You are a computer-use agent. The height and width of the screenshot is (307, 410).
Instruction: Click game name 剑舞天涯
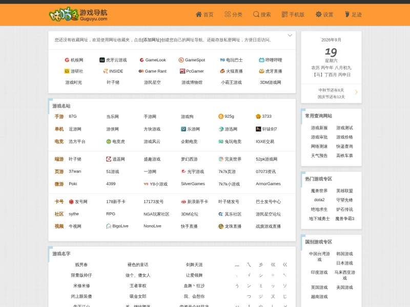pyautogui.click(x=194, y=265)
